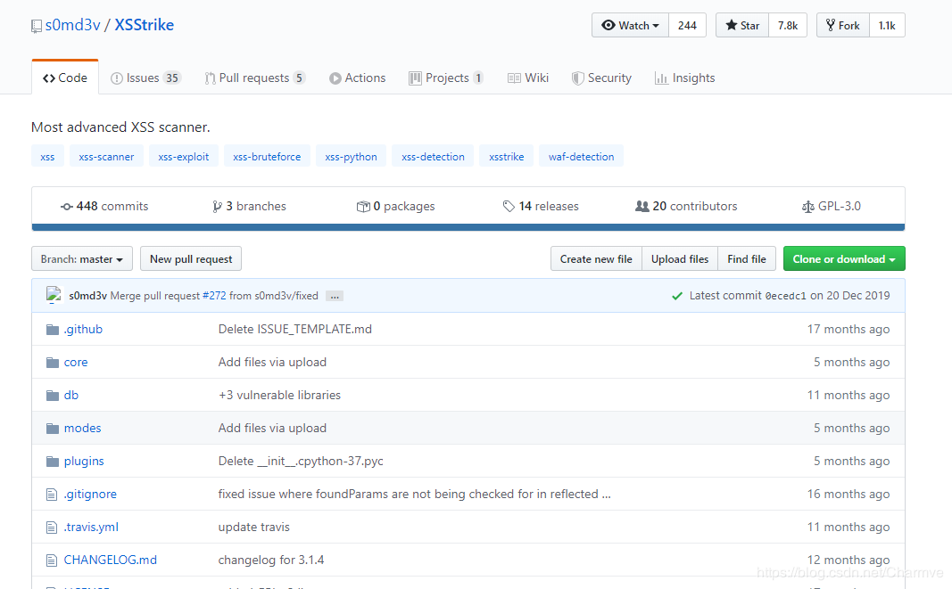Screen dimensions: 952x589
Task: Star the XSStrike repository
Action: 742,26
